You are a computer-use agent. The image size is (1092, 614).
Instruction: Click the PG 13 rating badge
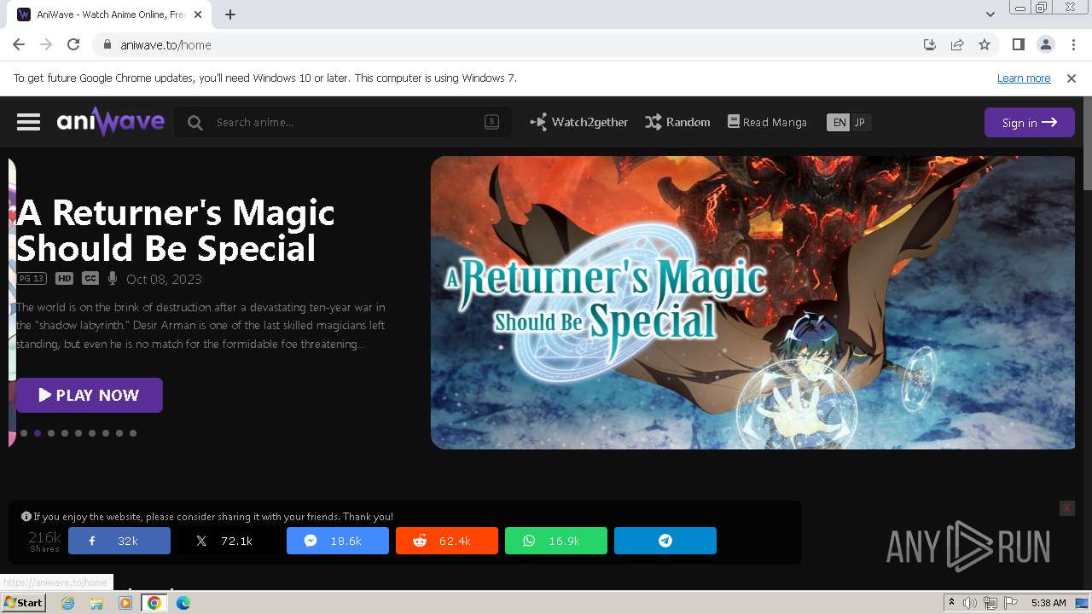(x=32, y=279)
